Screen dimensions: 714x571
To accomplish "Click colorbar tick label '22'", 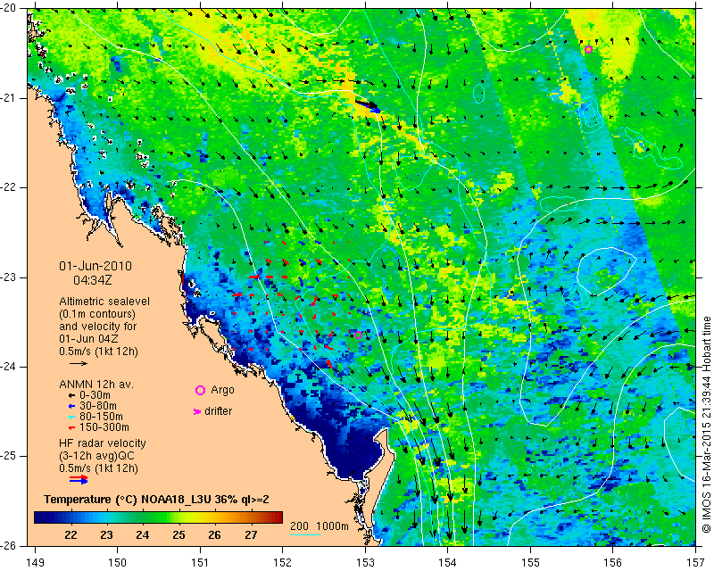I will 71,535.
